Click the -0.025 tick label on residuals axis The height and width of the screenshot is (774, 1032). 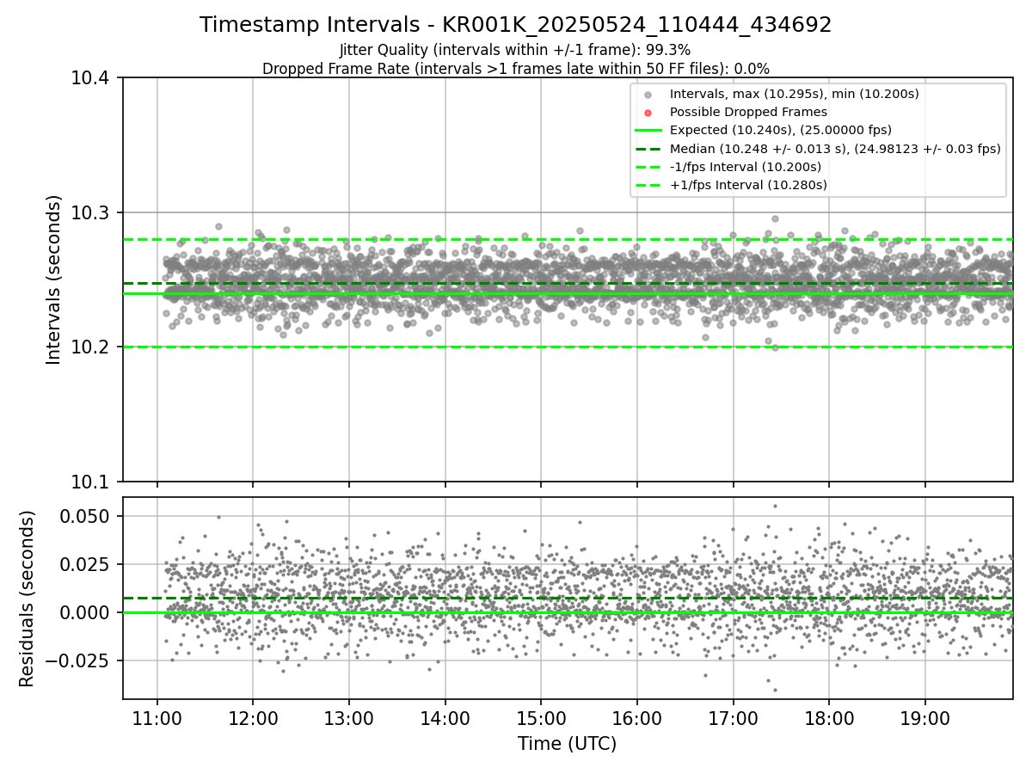tap(79, 660)
